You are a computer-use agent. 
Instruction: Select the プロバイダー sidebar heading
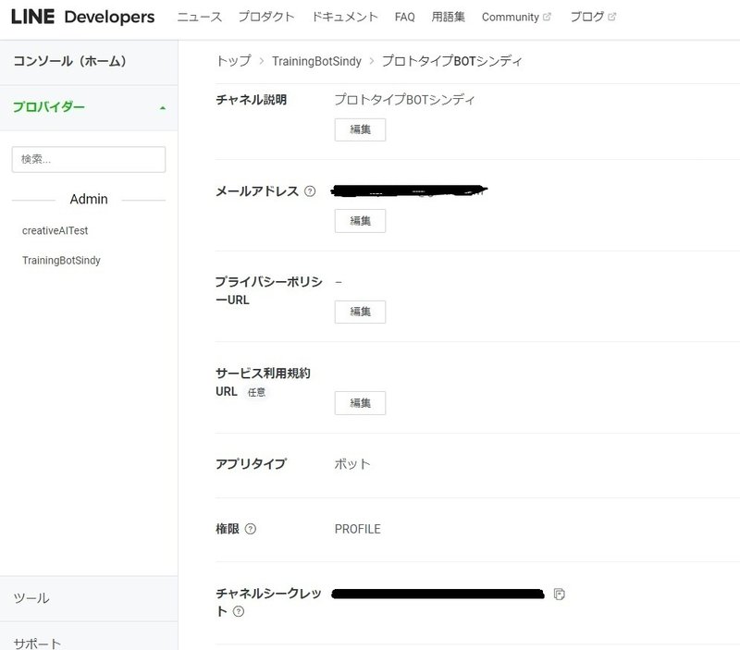tap(49, 107)
